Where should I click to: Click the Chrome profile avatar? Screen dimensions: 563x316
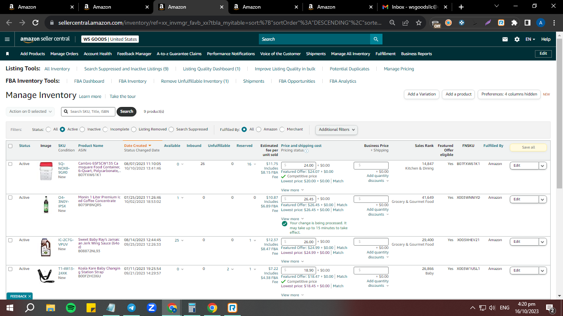coord(541,23)
